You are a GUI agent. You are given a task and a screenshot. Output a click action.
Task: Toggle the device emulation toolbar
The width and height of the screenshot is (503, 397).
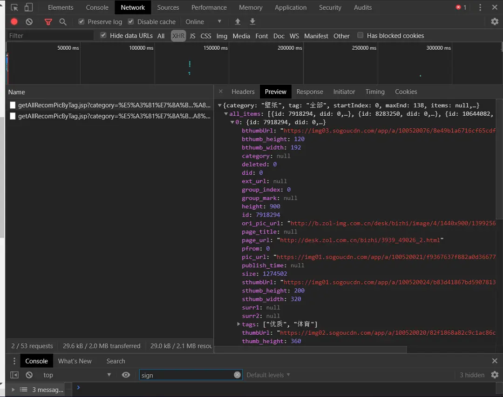[x=29, y=7]
